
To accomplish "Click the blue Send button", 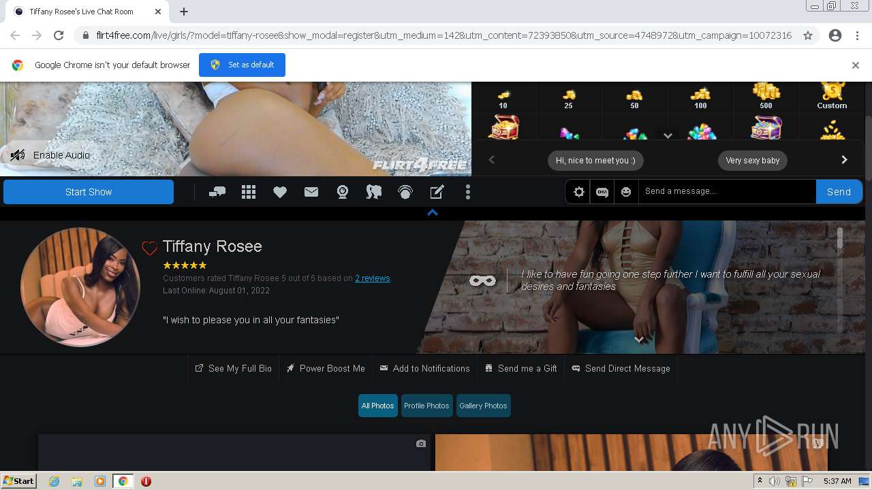I will (839, 192).
